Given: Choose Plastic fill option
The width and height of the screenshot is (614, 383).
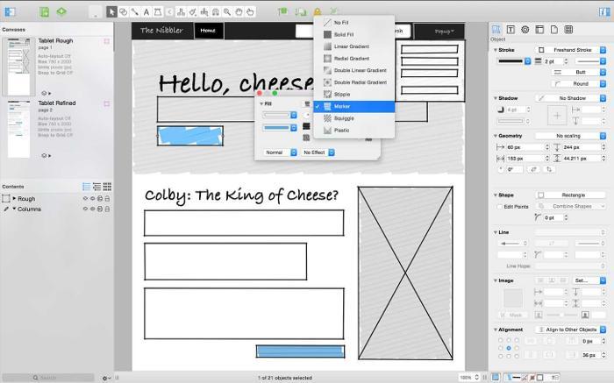Looking at the screenshot, I should (353, 131).
